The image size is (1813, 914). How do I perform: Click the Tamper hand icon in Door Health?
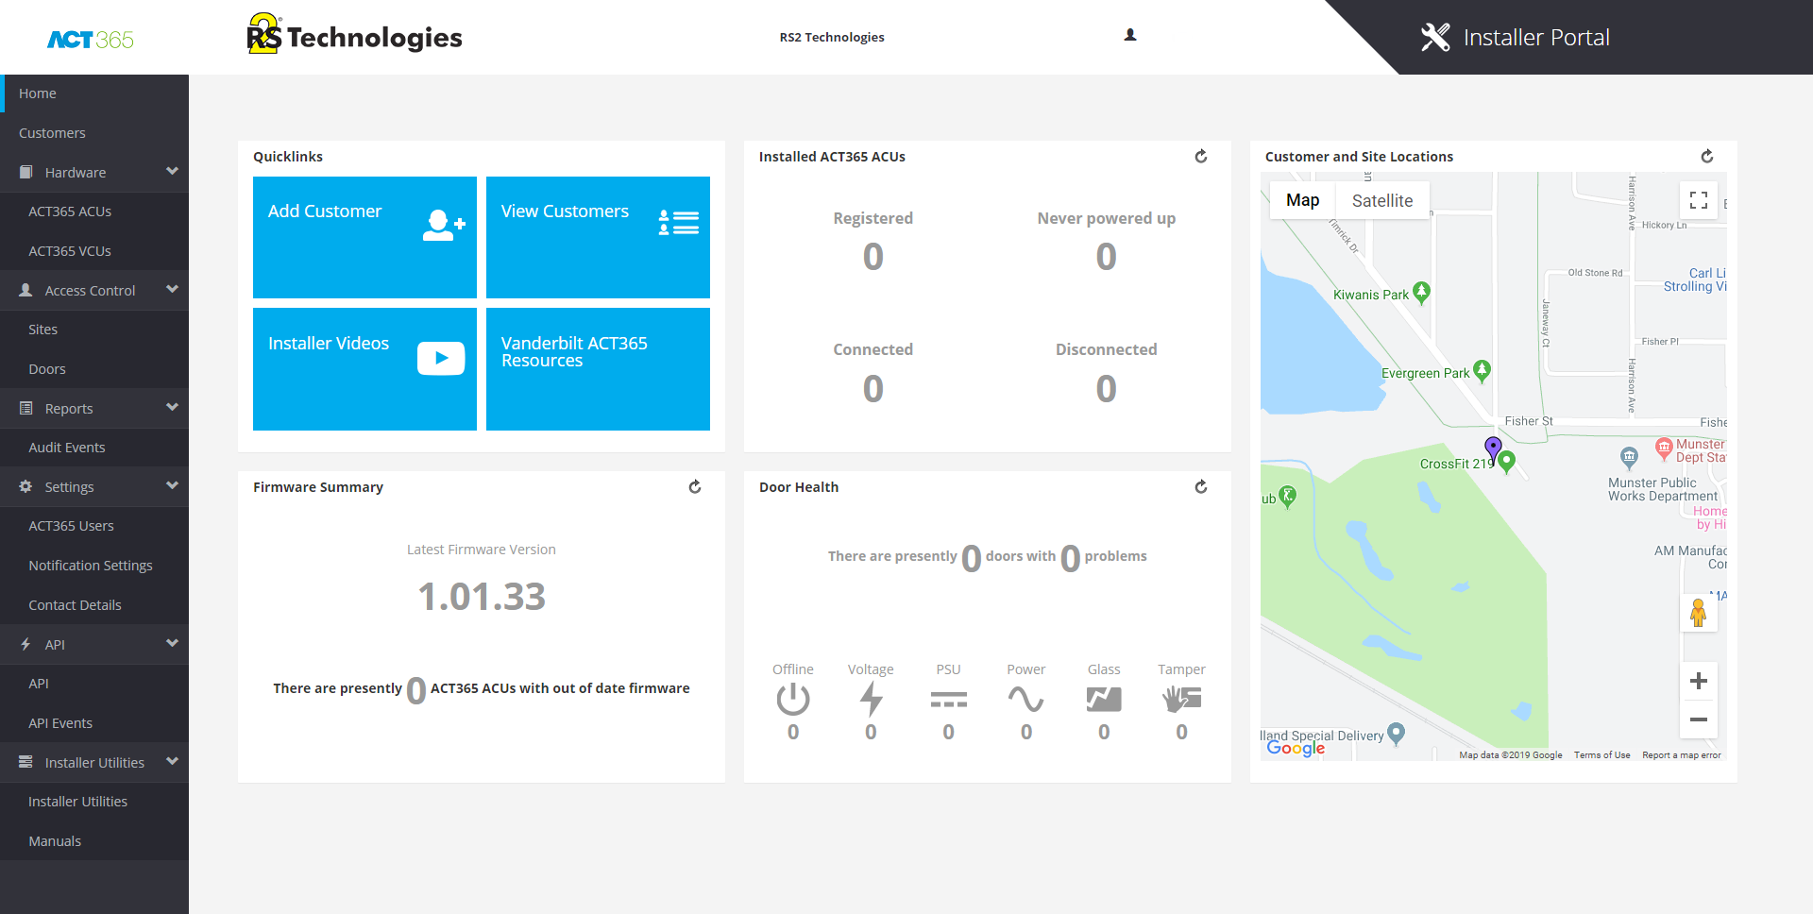(1181, 700)
